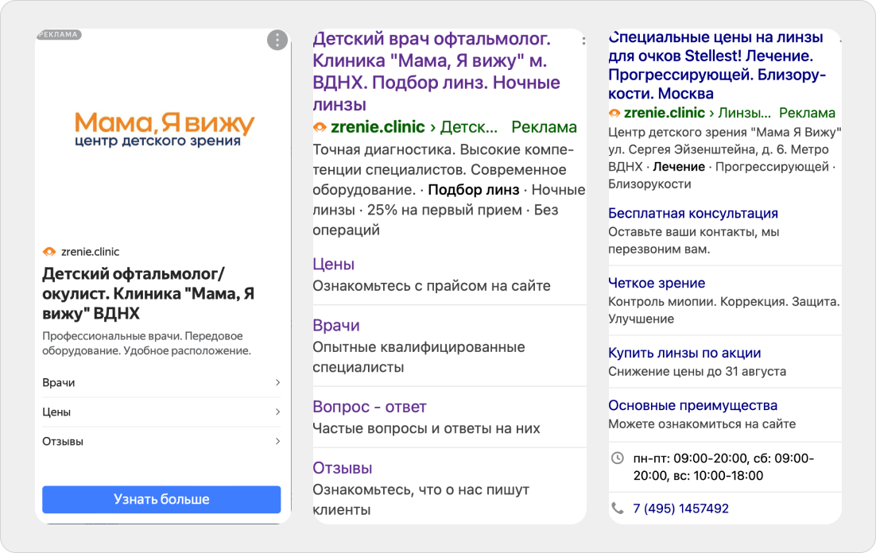Open the Четкое зрение sitelink
The width and height of the screenshot is (876, 553).
657,283
